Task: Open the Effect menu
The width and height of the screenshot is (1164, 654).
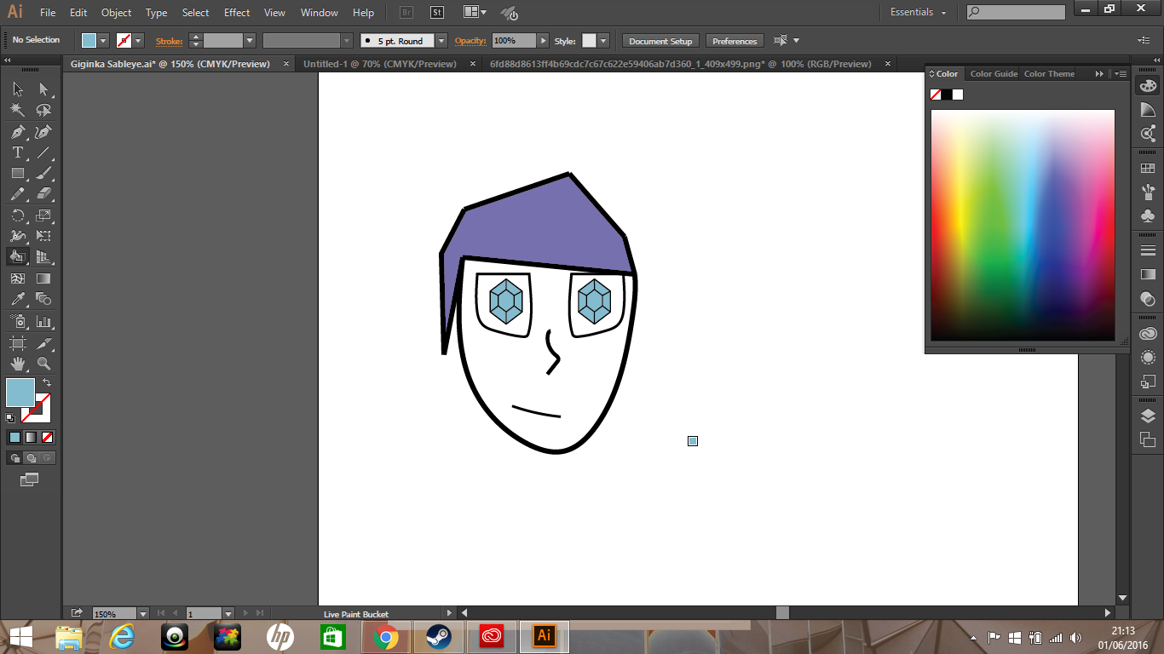Action: pyautogui.click(x=237, y=13)
